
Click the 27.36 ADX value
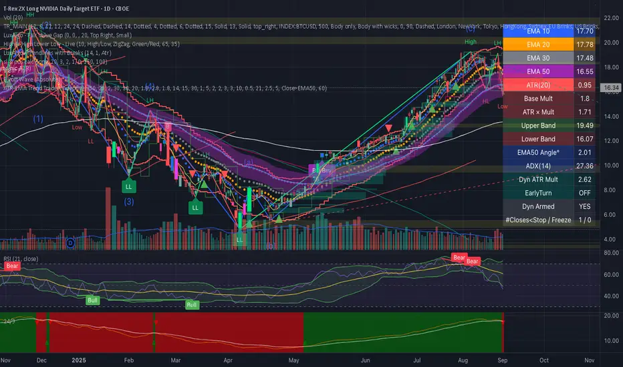584,166
